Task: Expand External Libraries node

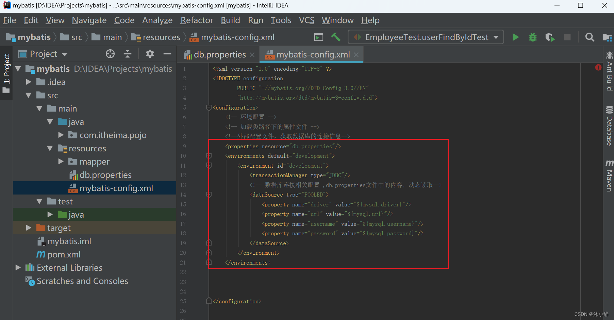Action: pyautogui.click(x=18, y=268)
